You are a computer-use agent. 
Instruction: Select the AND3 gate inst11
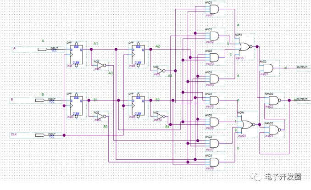point(214,9)
